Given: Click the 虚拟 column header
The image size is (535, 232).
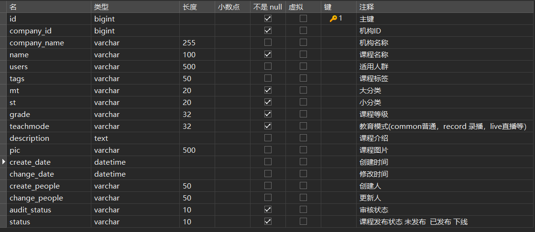Looking at the screenshot, I should pyautogui.click(x=303, y=7).
